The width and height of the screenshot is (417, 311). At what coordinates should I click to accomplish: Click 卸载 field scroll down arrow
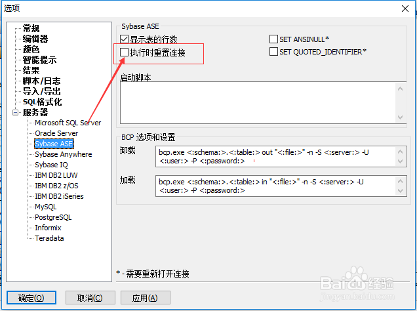(x=401, y=161)
